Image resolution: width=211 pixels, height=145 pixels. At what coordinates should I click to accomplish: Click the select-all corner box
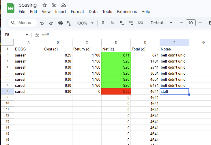point(7,42)
